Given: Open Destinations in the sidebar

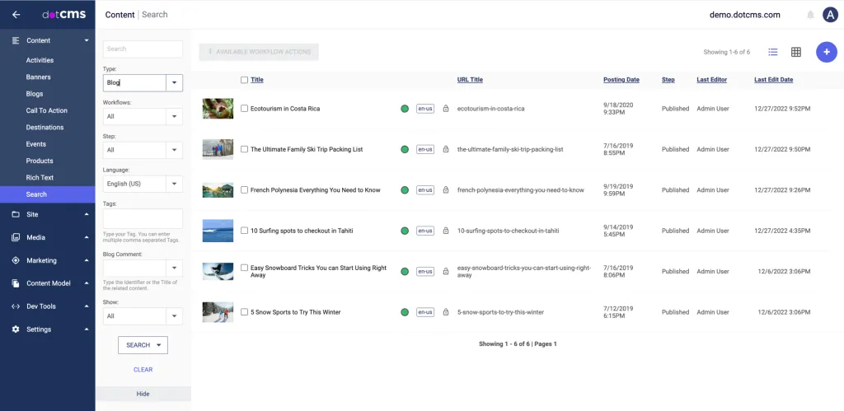Looking at the screenshot, I should pos(45,128).
